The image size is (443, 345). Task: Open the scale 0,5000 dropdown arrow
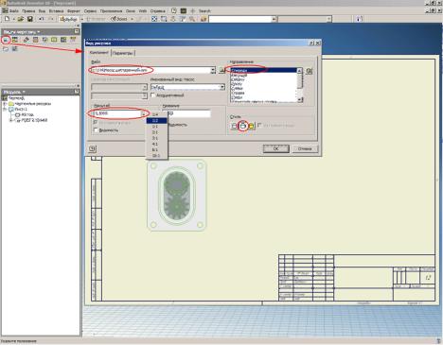coord(144,113)
